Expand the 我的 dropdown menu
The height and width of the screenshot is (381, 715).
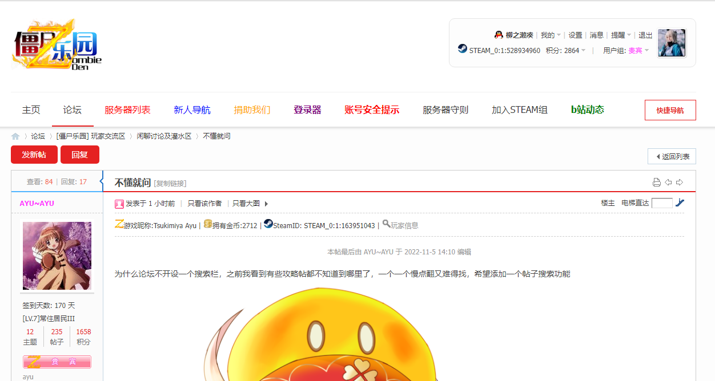[551, 35]
